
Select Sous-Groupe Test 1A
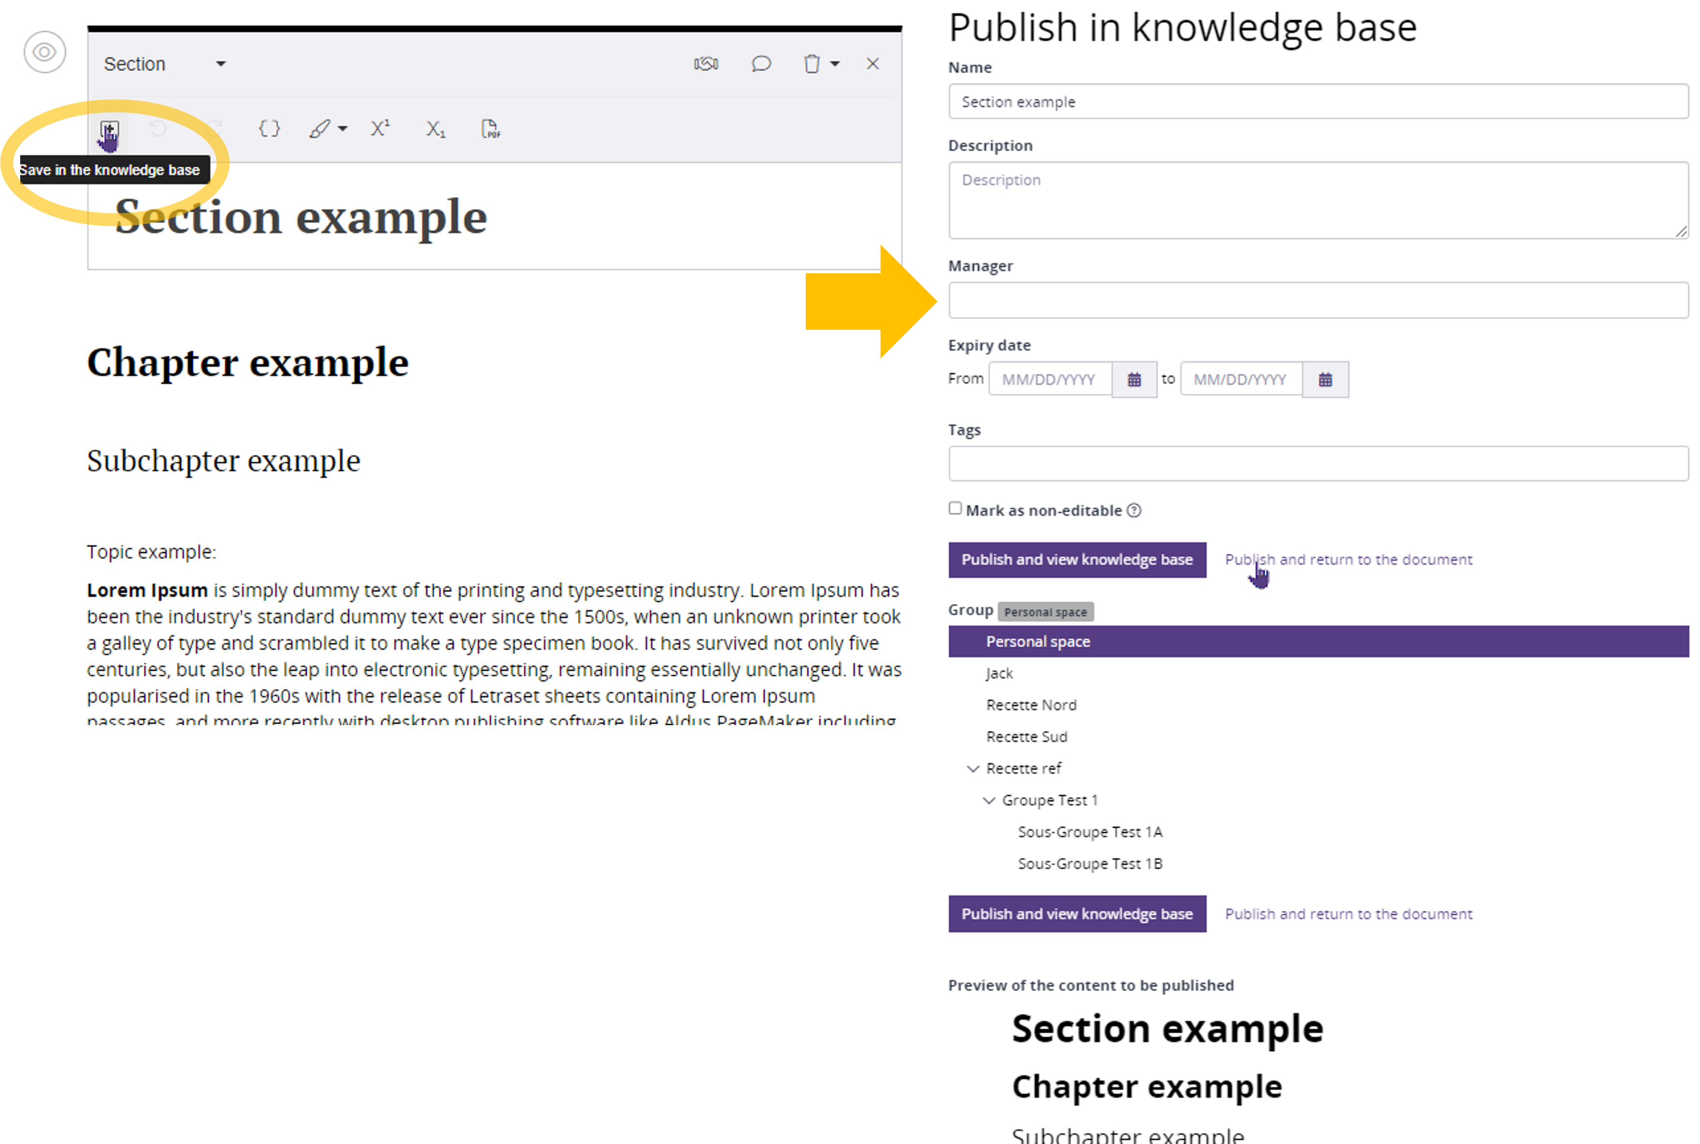[x=1089, y=832]
